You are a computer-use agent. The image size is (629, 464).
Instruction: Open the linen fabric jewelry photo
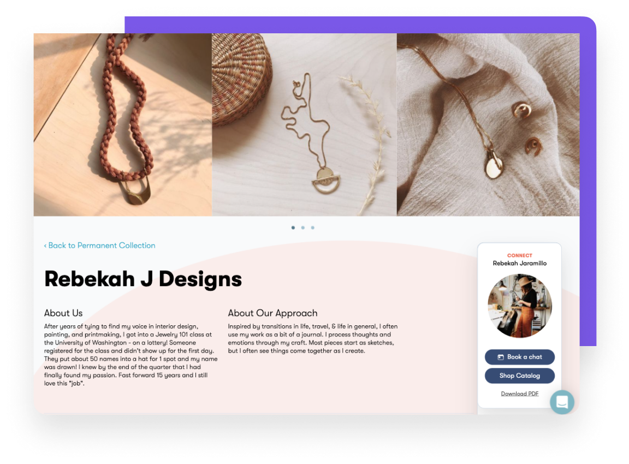[488, 124]
